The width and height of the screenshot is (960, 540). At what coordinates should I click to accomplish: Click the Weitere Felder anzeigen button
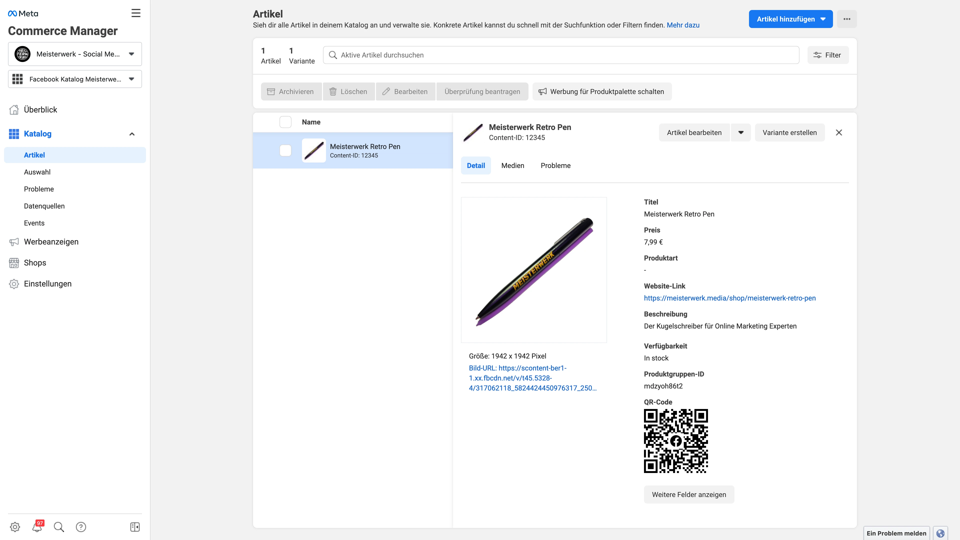tap(689, 494)
